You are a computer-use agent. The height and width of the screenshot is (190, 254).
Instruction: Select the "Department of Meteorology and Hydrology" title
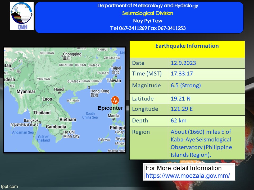148,6
